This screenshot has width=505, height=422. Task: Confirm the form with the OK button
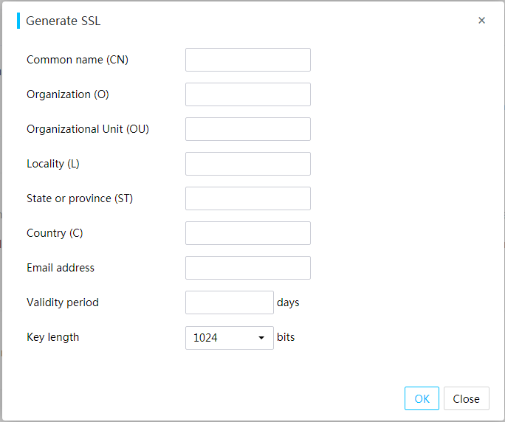tap(422, 398)
